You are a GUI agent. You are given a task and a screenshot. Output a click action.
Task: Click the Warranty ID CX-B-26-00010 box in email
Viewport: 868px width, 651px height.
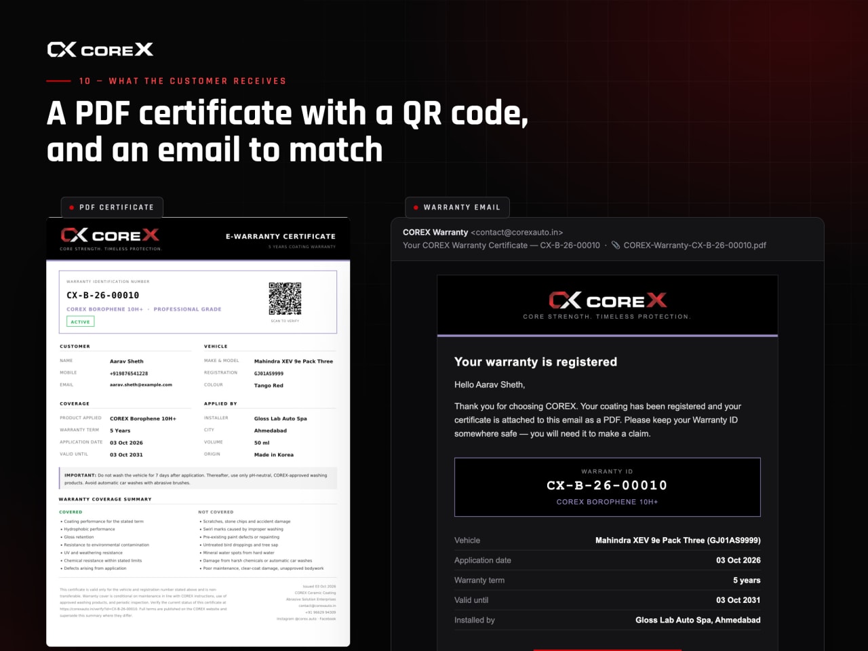tap(608, 487)
